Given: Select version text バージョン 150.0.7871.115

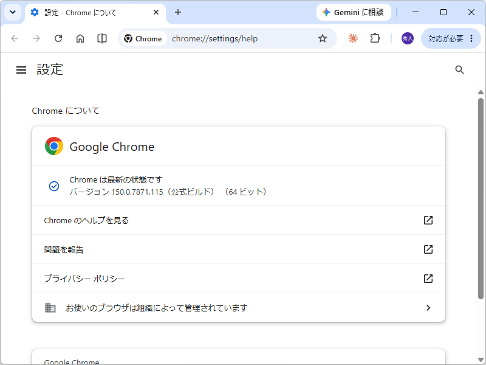Looking at the screenshot, I should click(x=116, y=192).
